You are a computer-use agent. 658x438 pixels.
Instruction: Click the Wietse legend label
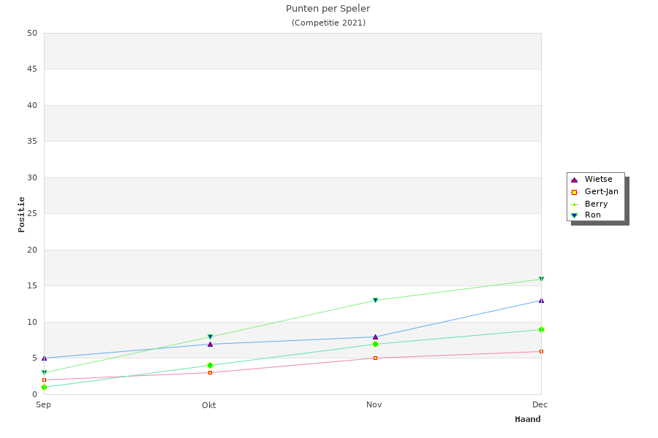[598, 180]
